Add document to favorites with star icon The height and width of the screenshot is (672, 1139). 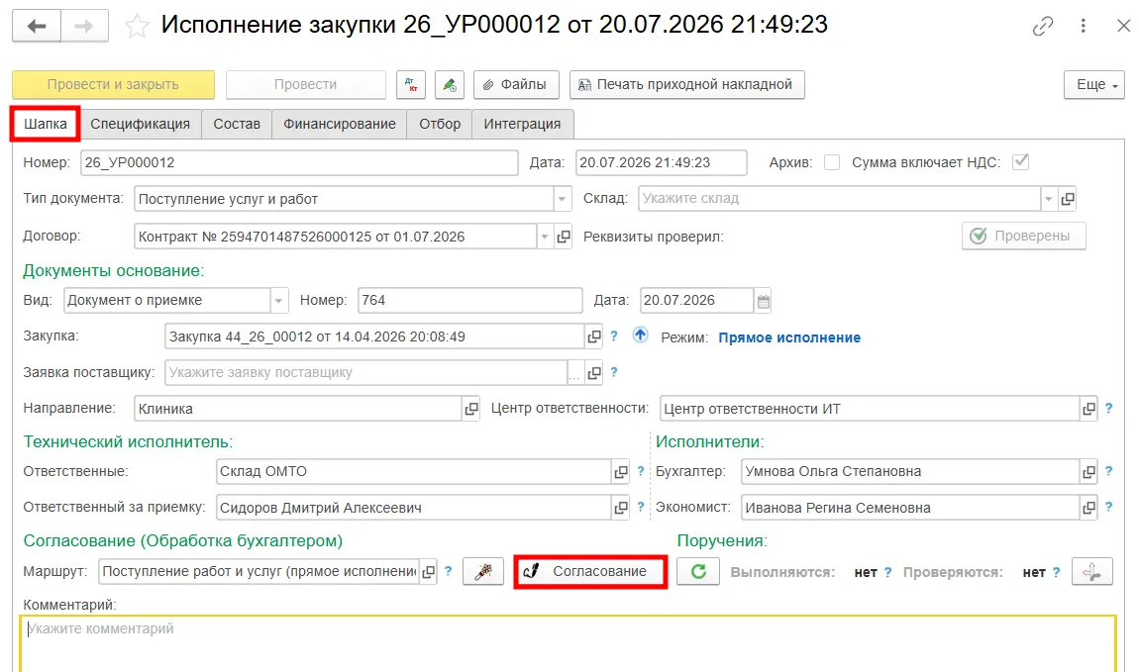coord(137,26)
